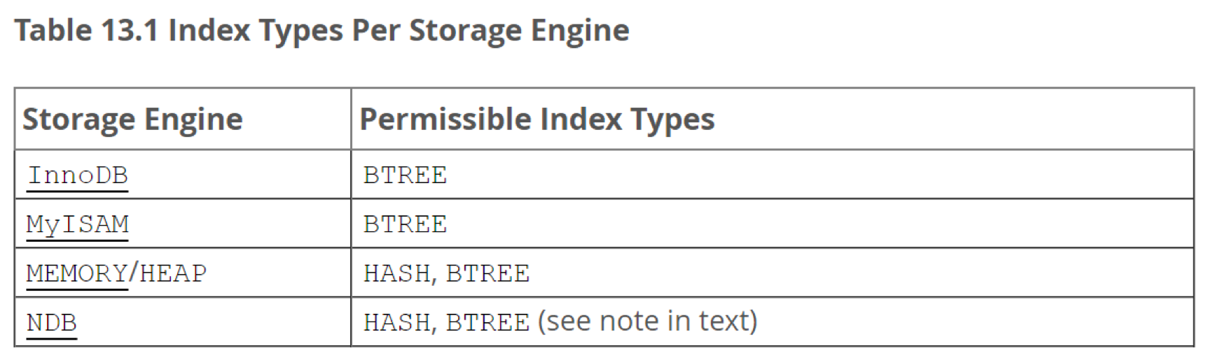Click the MEMORY engine link
Screen dimensions: 1211x362
77,273
